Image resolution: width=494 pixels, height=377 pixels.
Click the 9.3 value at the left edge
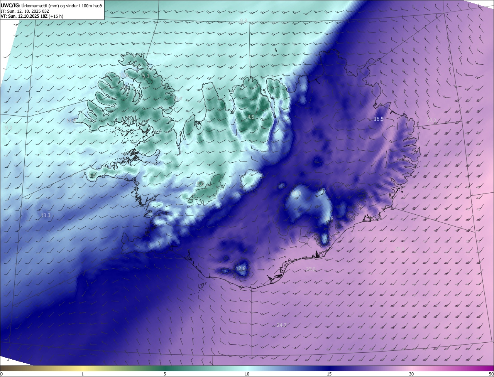[x=8, y=128]
